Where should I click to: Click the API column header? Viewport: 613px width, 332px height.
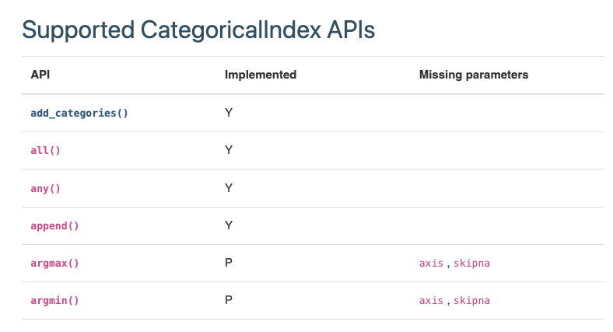point(40,75)
